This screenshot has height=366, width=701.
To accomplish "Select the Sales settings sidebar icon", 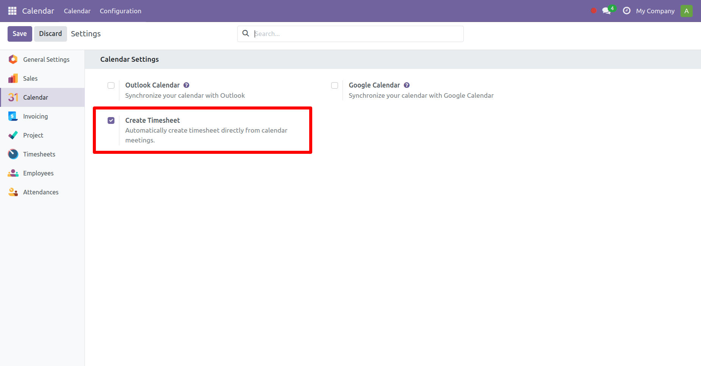I will click(13, 78).
